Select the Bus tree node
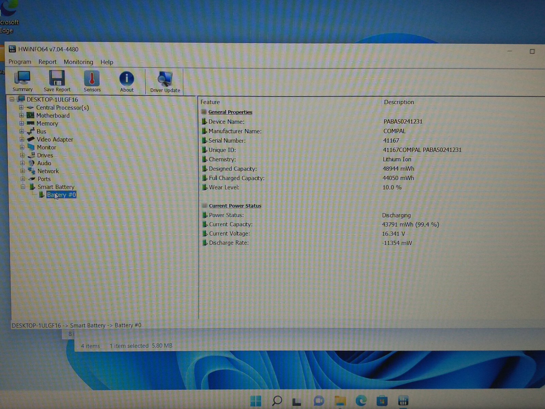Image resolution: width=545 pixels, height=409 pixels. pos(41,132)
